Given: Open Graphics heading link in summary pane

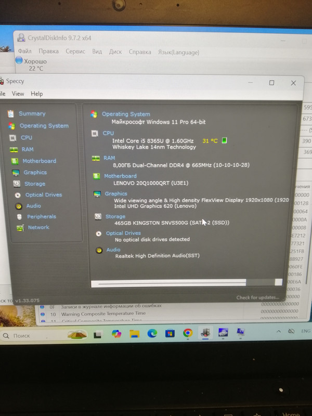Looking at the screenshot, I should (x=116, y=193).
